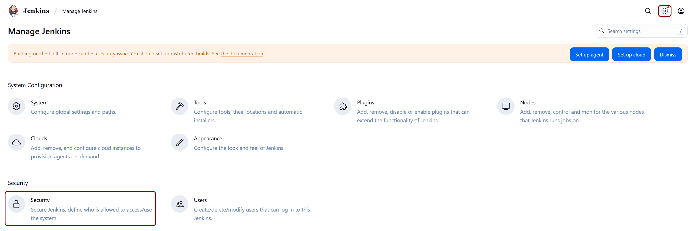The height and width of the screenshot is (231, 691).
Task: Click the Users people icon
Action: pos(179,204)
